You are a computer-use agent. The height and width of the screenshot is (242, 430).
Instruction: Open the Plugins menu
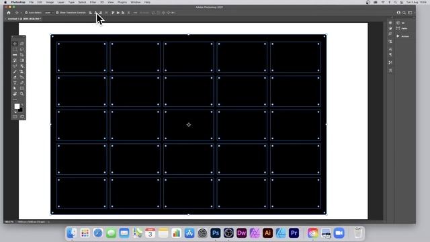pyautogui.click(x=122, y=2)
